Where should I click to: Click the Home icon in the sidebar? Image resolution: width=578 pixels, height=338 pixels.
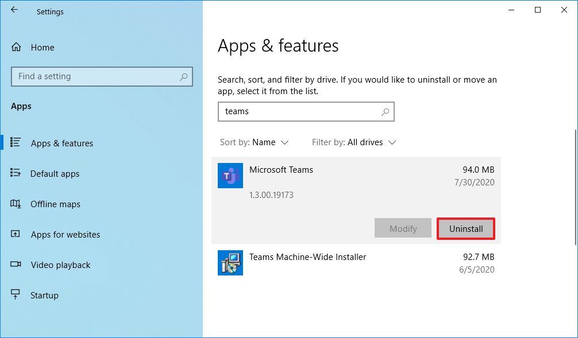click(16, 47)
